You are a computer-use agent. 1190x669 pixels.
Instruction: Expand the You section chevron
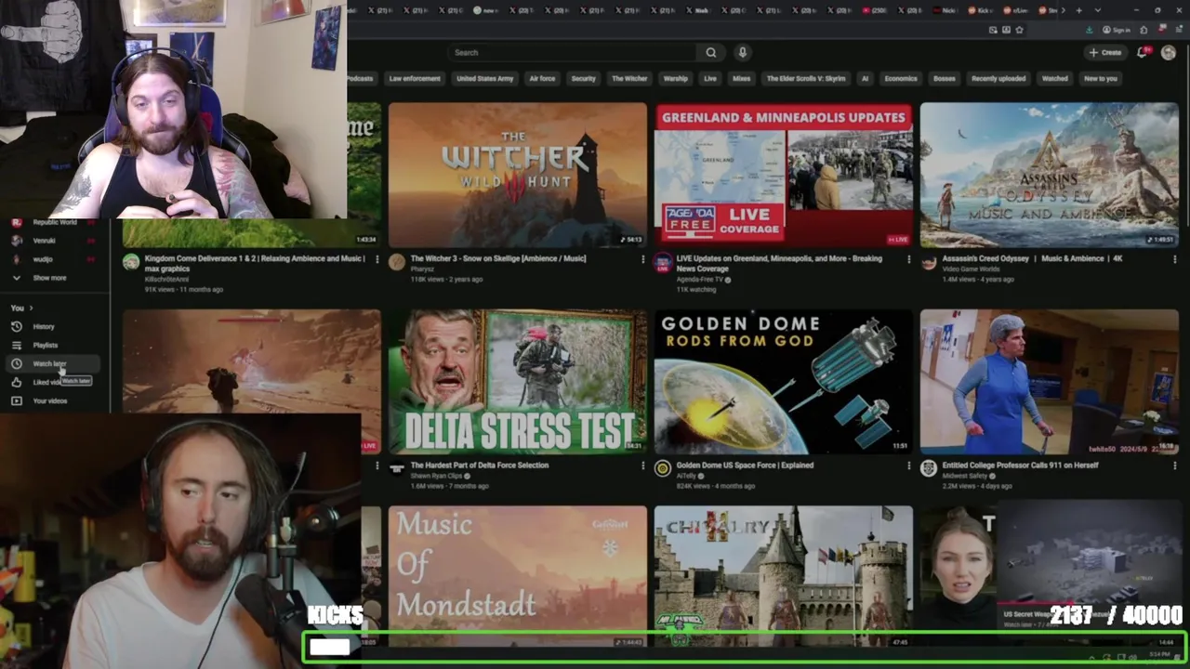pos(31,308)
